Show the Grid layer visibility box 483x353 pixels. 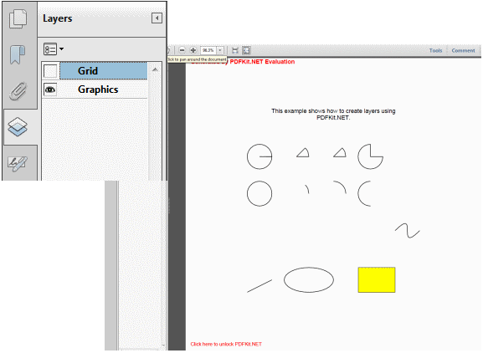[x=50, y=71]
